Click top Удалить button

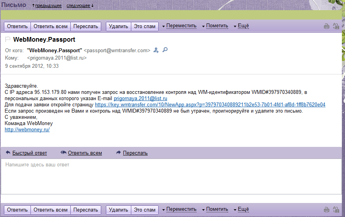(118, 26)
